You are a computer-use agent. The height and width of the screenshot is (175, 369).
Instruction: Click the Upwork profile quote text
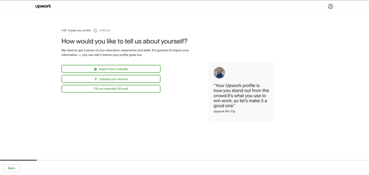tap(241, 95)
